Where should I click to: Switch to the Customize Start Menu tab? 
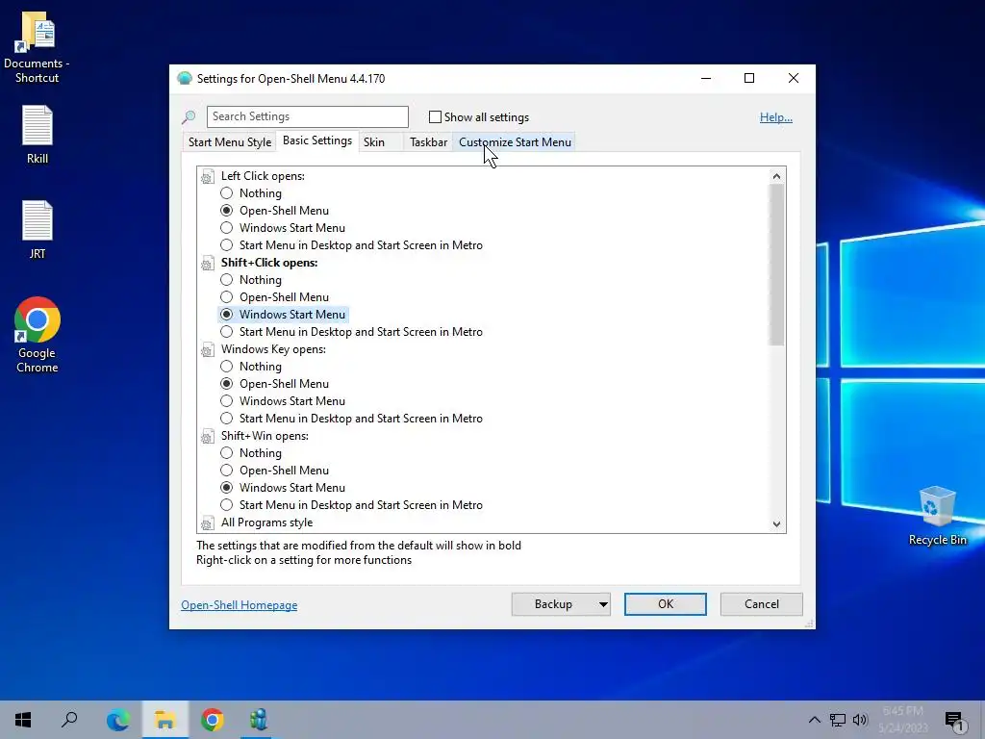[x=516, y=142]
